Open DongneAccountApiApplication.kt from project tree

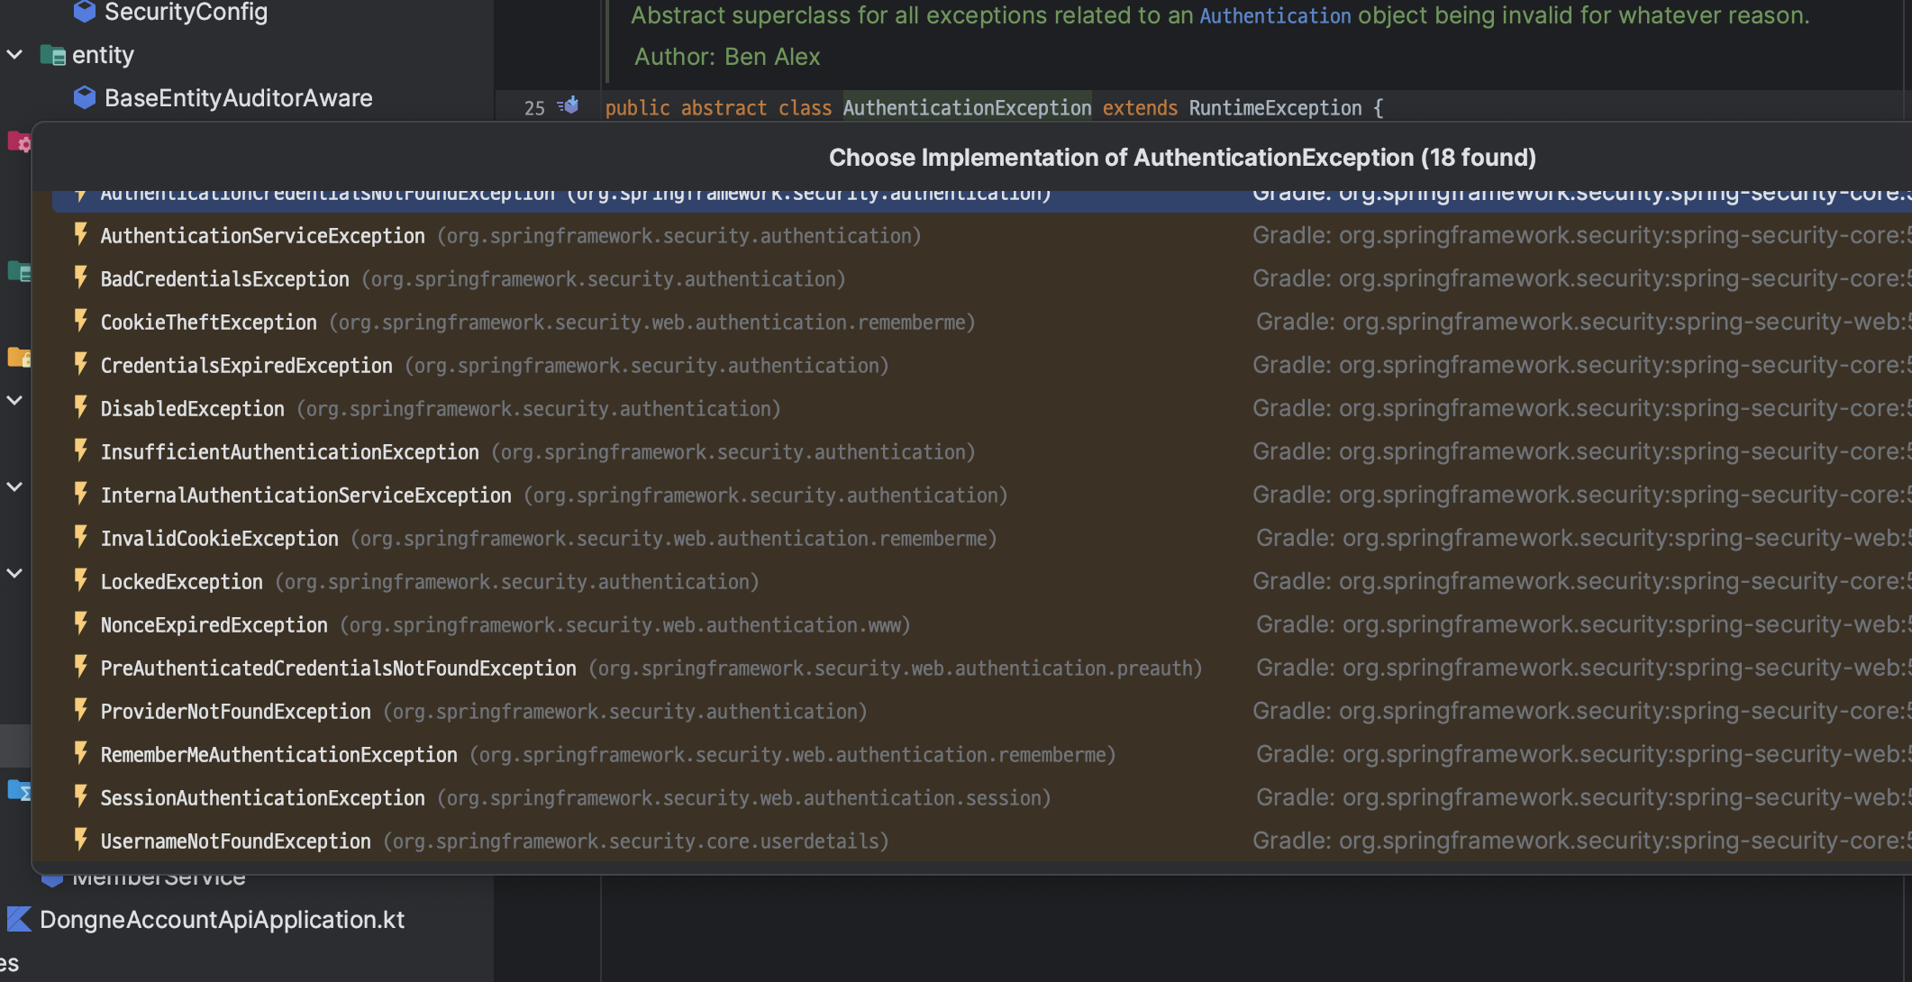point(222,919)
